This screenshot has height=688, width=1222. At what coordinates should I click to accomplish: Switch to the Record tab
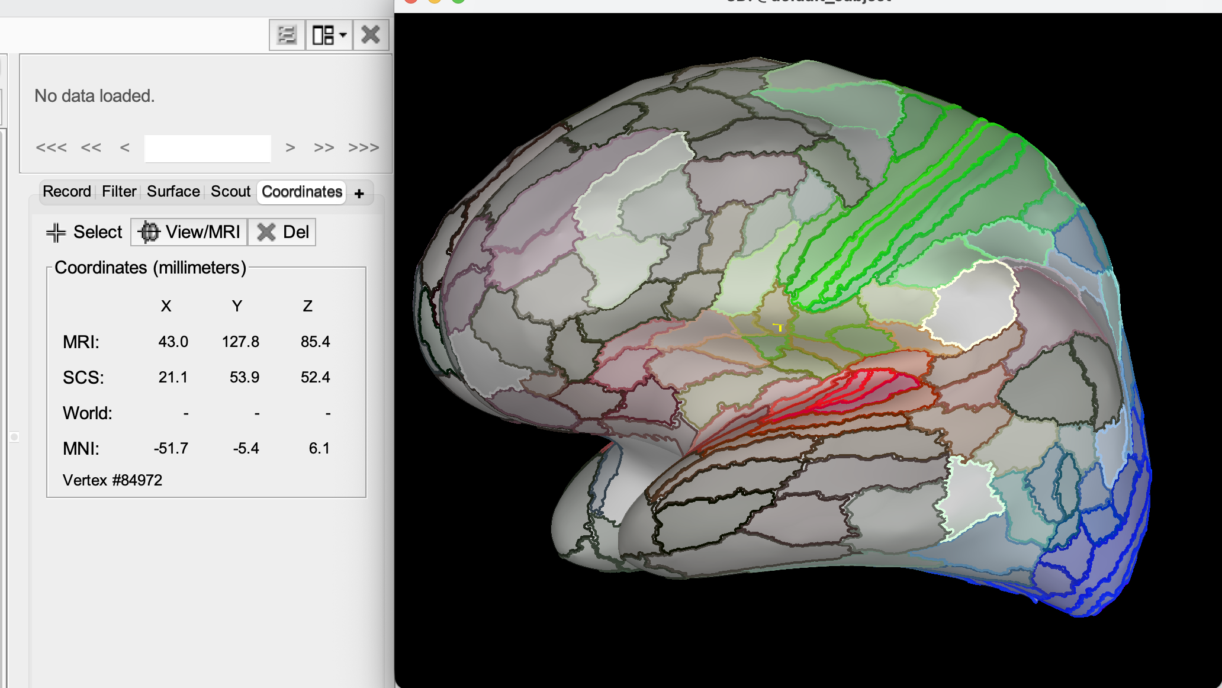[67, 192]
